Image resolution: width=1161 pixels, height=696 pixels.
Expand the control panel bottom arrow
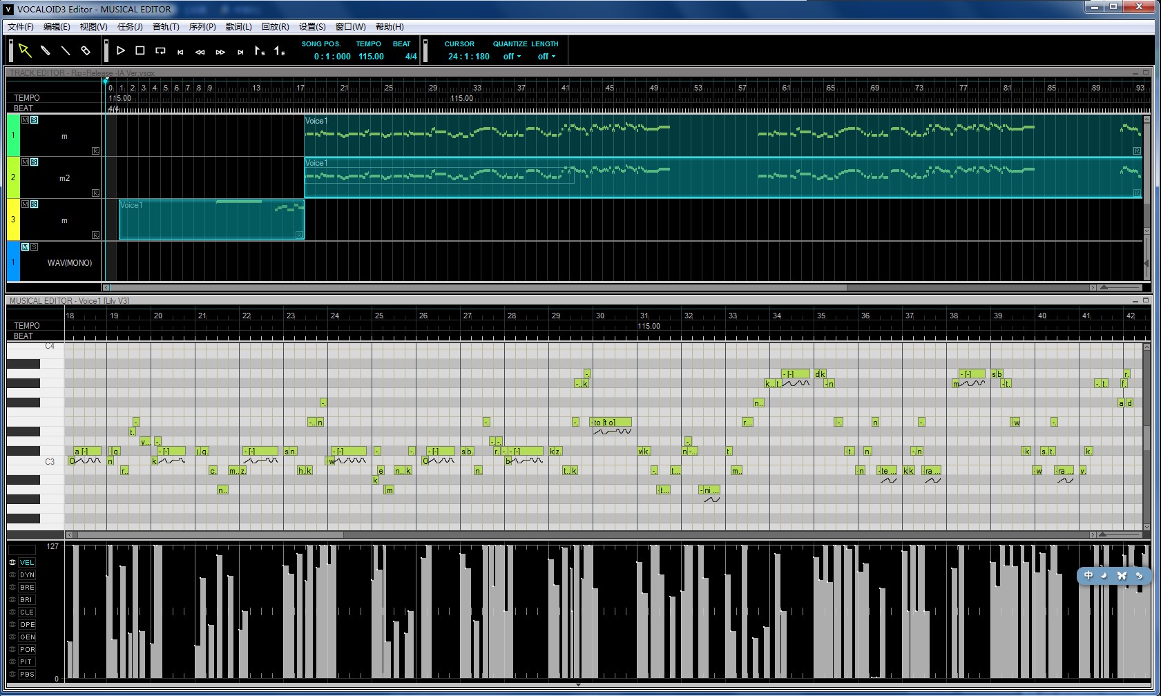tap(578, 685)
